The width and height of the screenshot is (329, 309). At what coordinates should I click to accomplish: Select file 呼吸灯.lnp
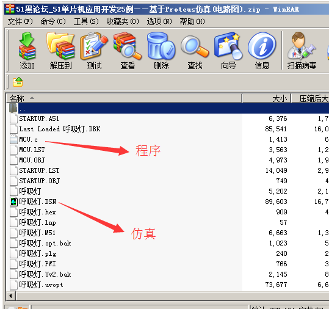[x=38, y=222]
